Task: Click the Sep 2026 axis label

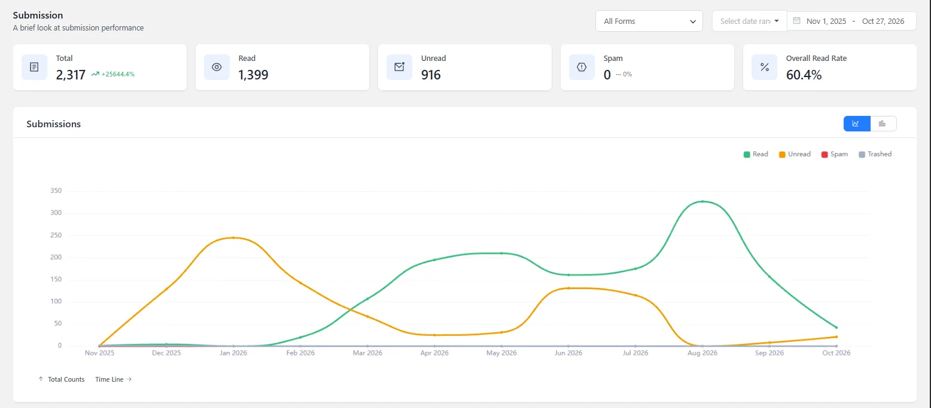Action: tap(769, 353)
